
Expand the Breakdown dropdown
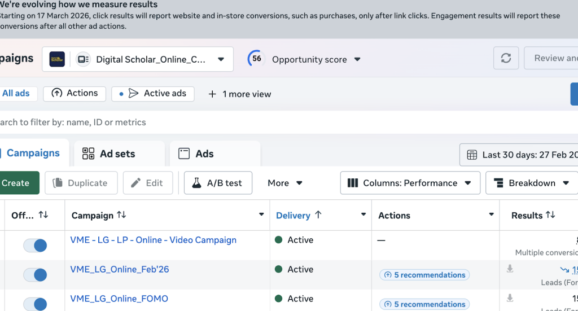tap(531, 183)
